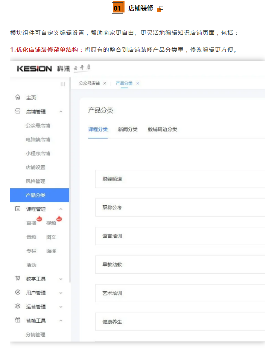This screenshot has height=351, width=272.
Task: Click the 教学工具 icon in sidebar
Action: 18,279
